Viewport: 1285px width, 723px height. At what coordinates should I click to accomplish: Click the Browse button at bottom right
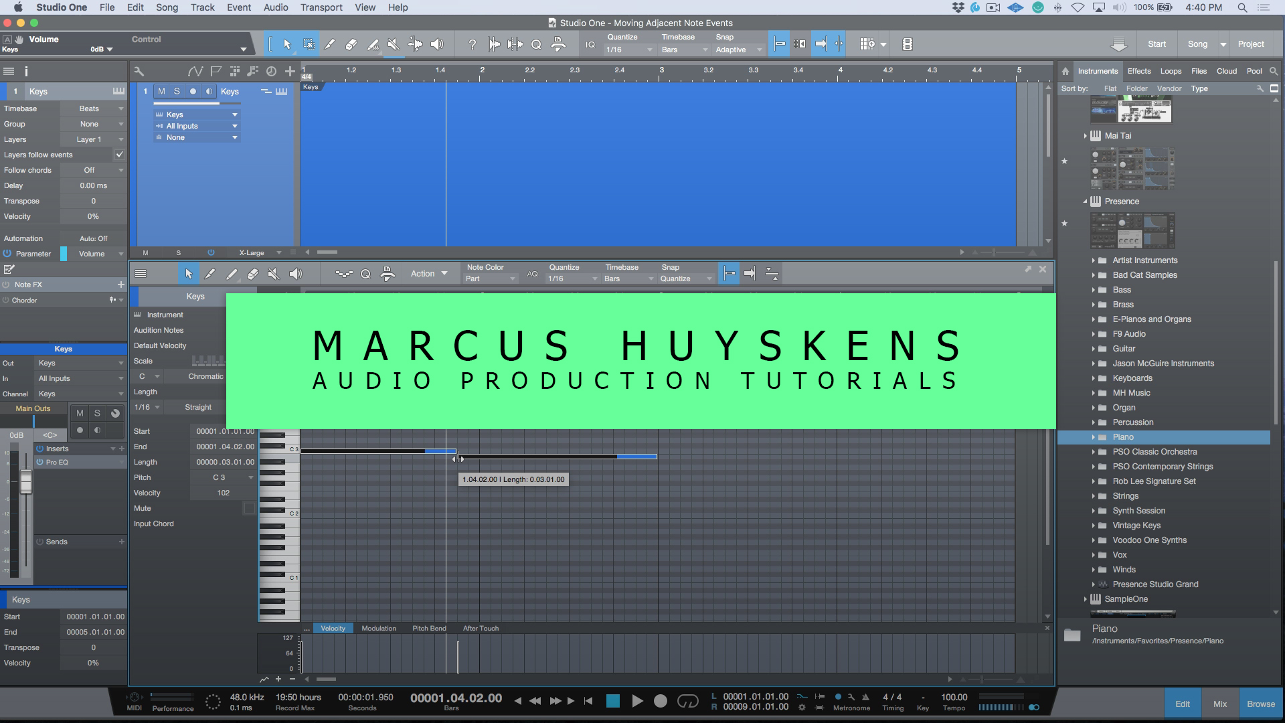coord(1261,704)
